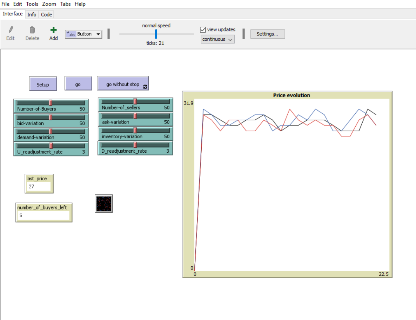This screenshot has height=320, width=416.
Task: Click the normal speed slider handle
Action: coord(156,34)
